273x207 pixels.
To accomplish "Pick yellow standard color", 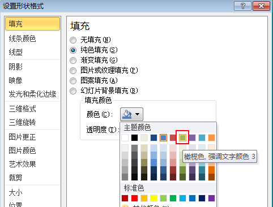I will click(154, 199).
